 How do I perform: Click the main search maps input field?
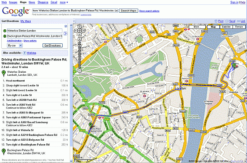[75, 11]
